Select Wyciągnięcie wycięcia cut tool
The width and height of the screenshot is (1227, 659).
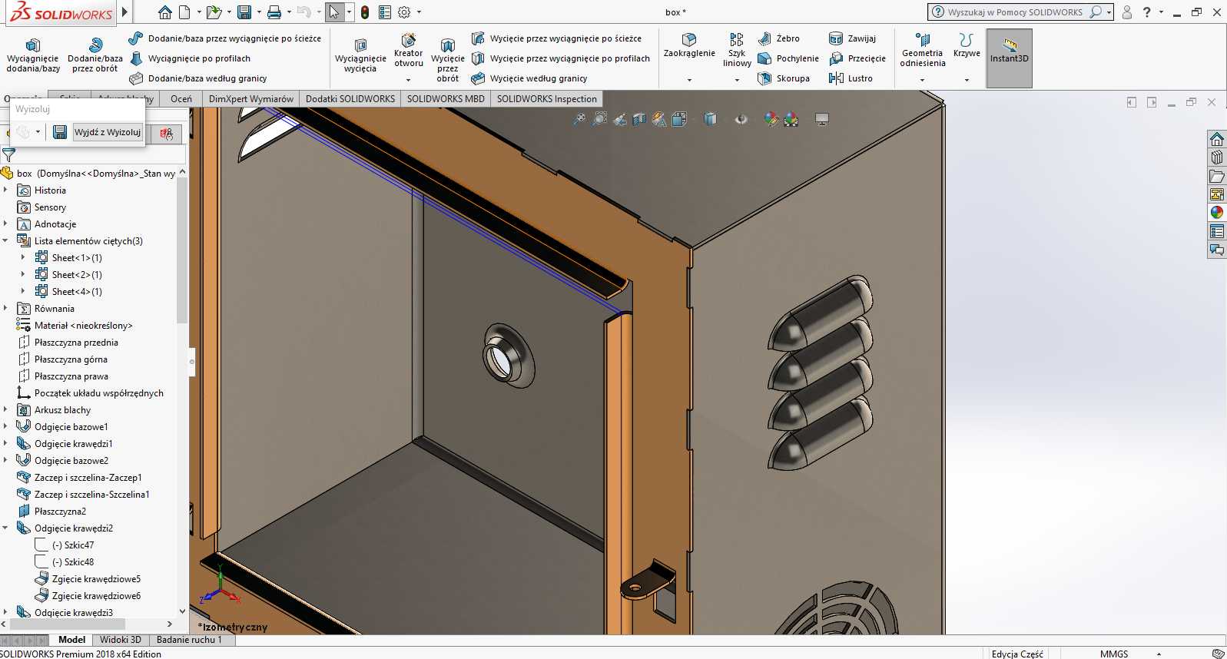[360, 56]
